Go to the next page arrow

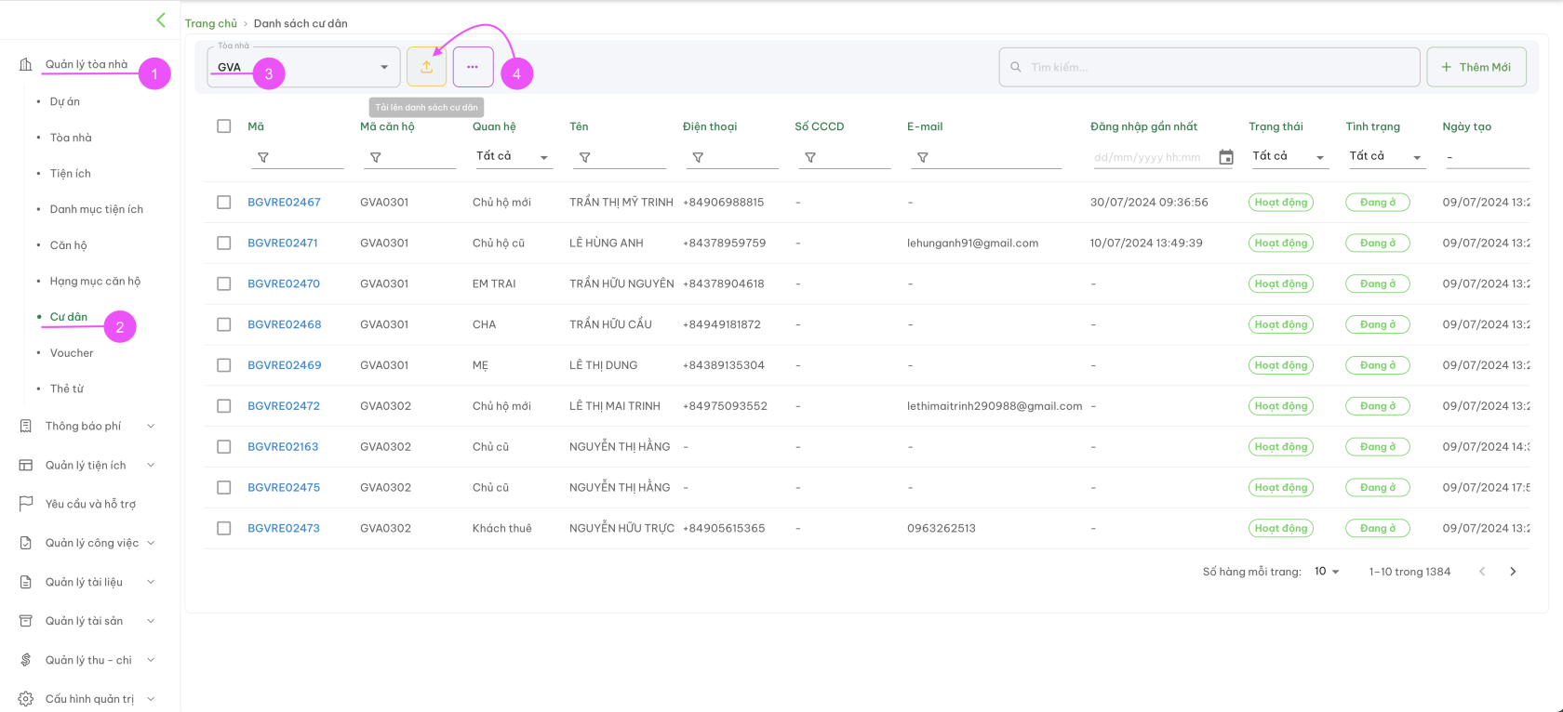point(1513,572)
